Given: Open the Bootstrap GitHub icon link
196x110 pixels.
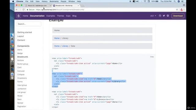Looking at the screenshot, I should (x=160, y=16).
